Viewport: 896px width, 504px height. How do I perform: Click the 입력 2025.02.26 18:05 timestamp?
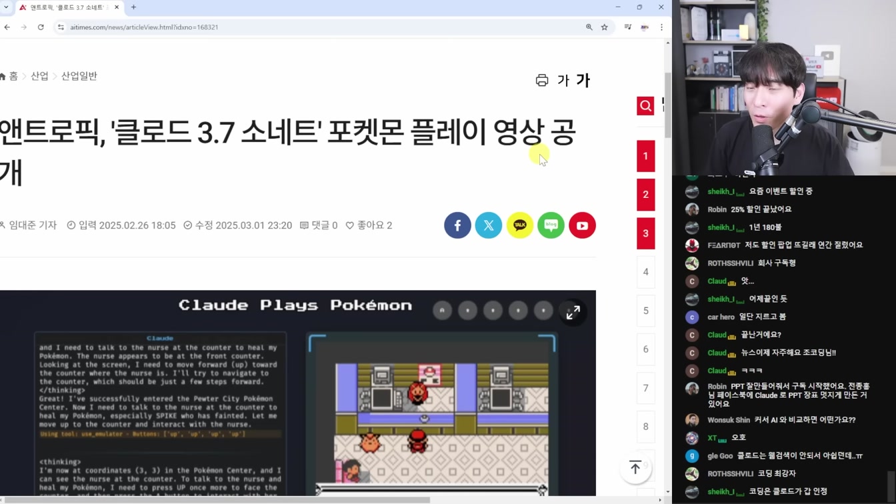click(121, 225)
